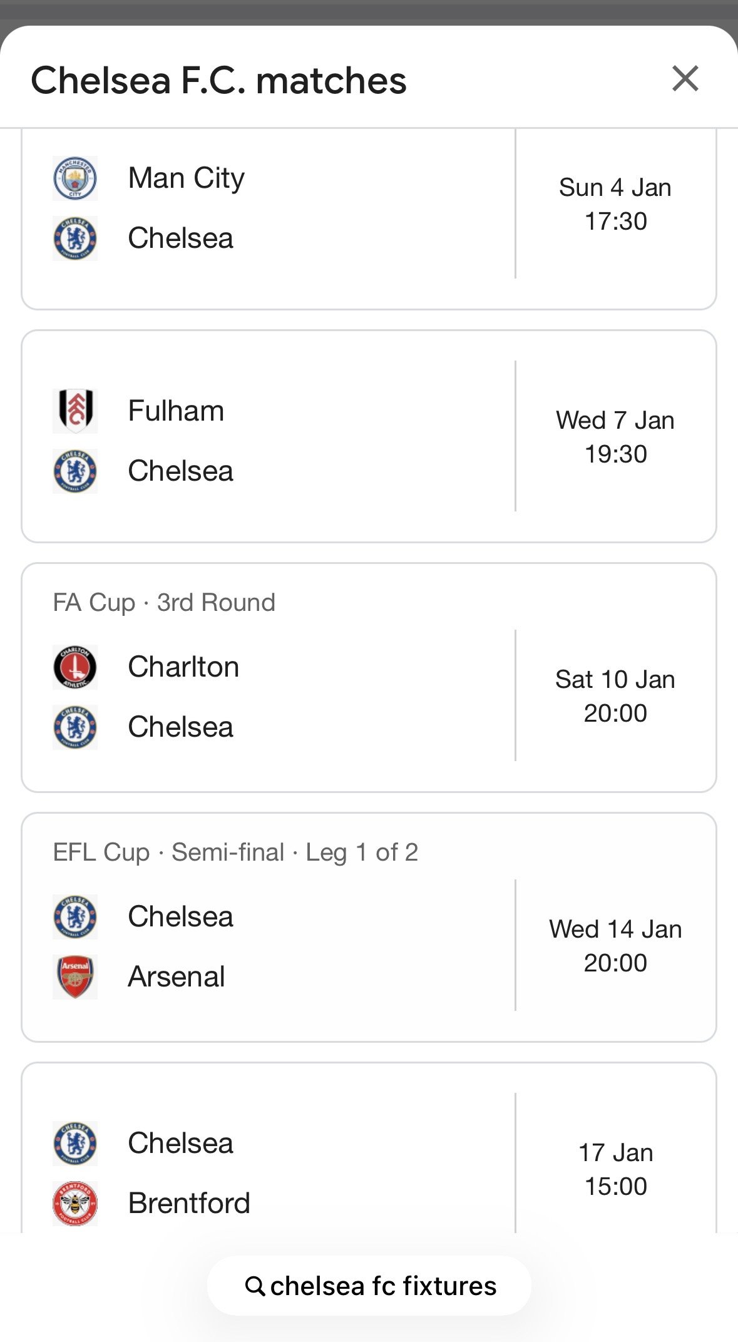Search chelsea fc fixtures suggestion
The image size is (738, 1342).
[382, 1286]
